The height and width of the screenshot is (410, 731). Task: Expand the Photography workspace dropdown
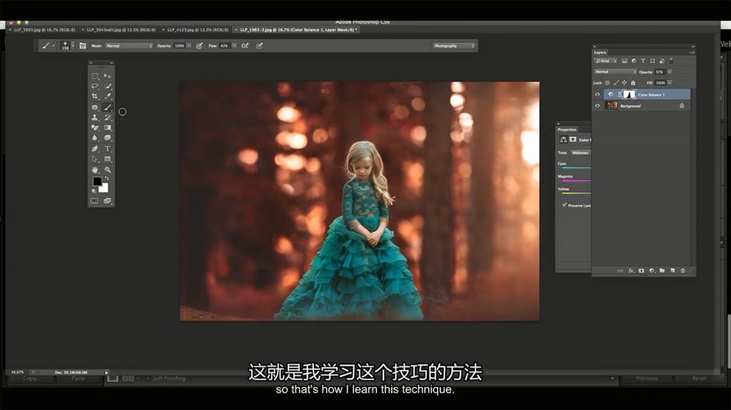[454, 46]
